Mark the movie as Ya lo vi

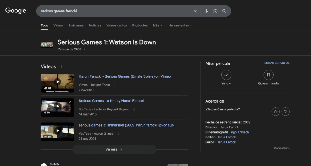[x=226, y=75]
